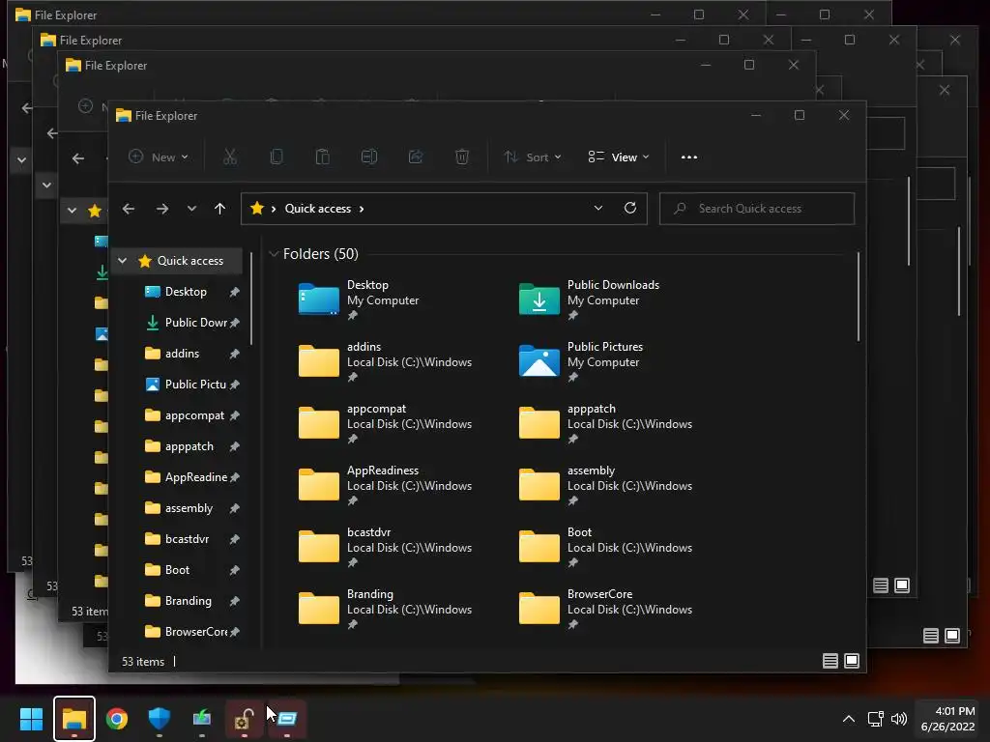Click the Rename icon in toolbar
The image size is (990, 742).
click(x=369, y=157)
